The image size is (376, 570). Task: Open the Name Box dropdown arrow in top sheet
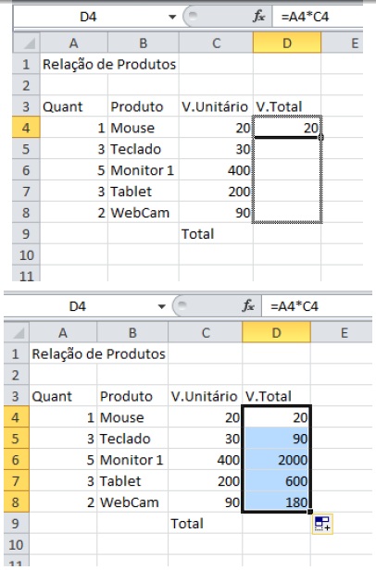pyautogui.click(x=172, y=17)
